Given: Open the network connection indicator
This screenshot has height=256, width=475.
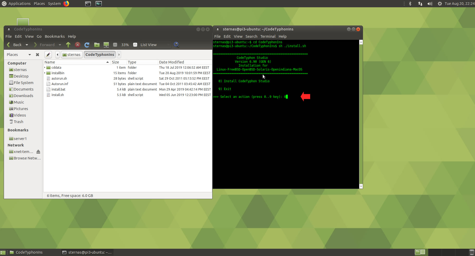Looking at the screenshot, I should 420,4.
